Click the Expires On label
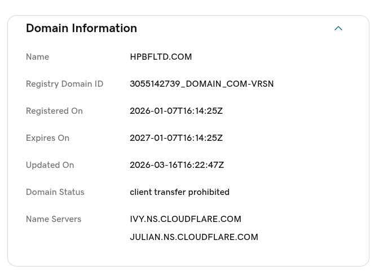This screenshot has height=271, width=379. [47, 138]
